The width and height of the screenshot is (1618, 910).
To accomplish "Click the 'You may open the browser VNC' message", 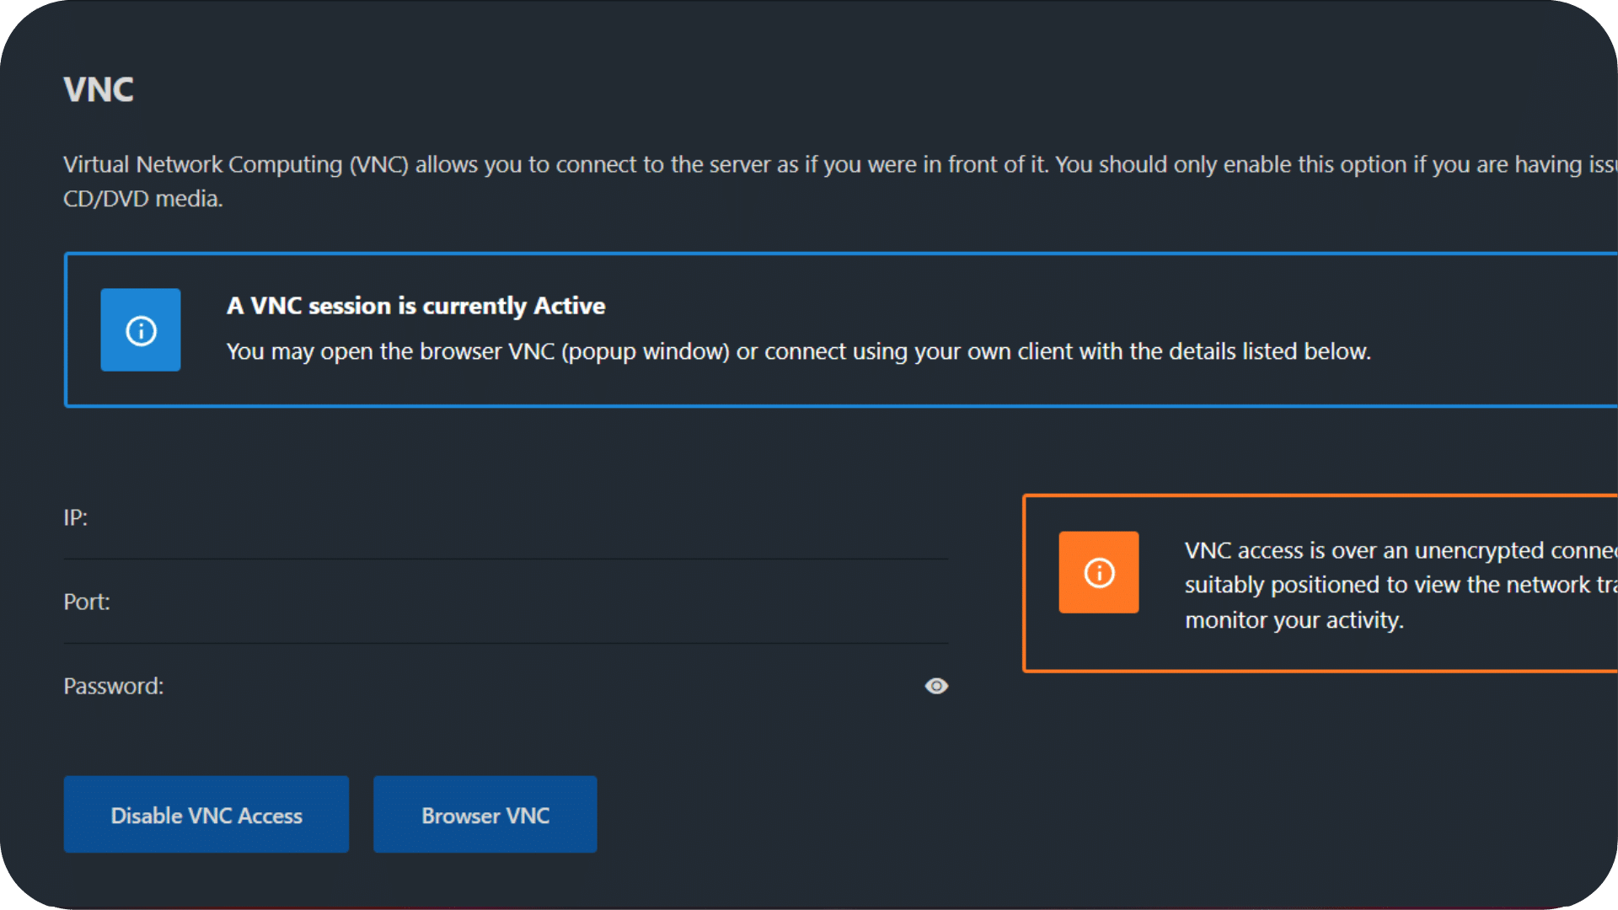I will (798, 351).
